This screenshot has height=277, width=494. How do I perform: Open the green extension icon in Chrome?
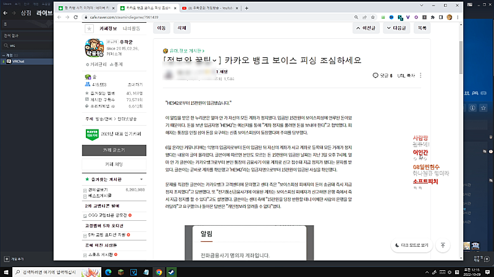pos(383,17)
